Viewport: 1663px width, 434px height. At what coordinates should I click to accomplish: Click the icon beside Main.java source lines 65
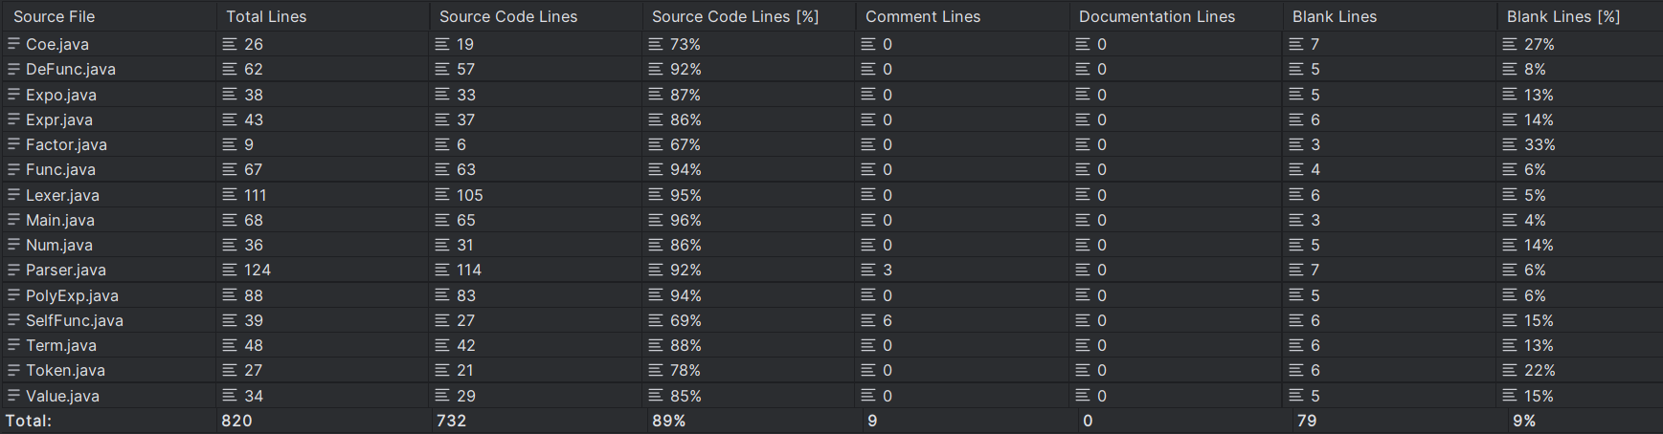point(441,220)
